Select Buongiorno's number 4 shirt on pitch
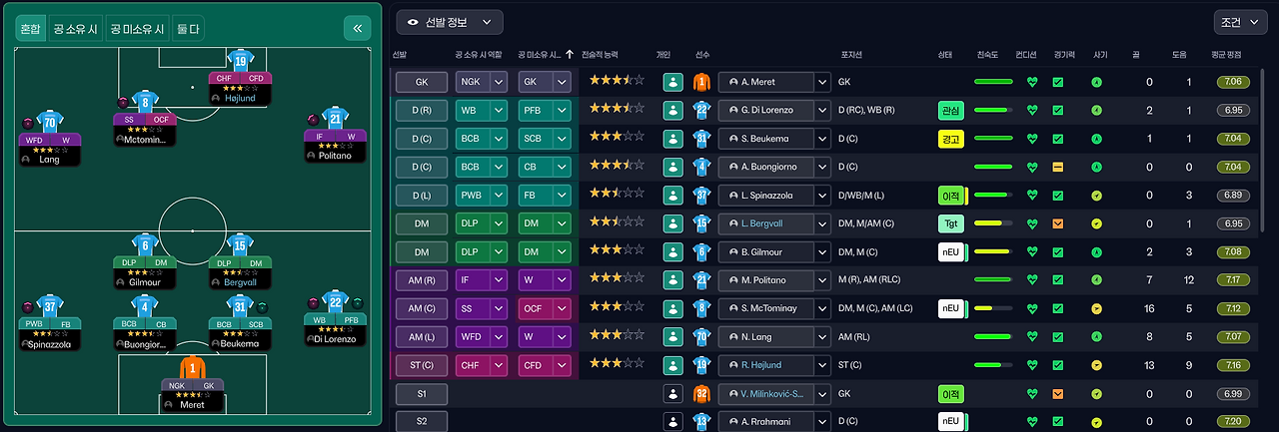This screenshot has width=1279, height=432. coord(145,307)
